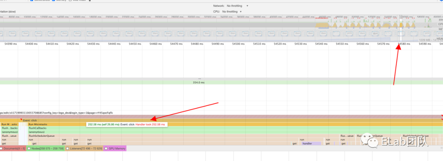
Task: Click the page URL track label
Action: [x=57, y=113]
